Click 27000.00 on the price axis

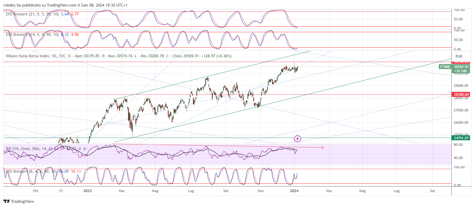coord(461,110)
